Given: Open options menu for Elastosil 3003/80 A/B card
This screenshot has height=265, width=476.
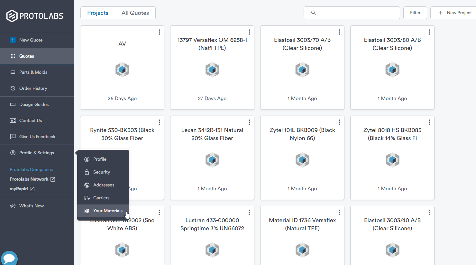Looking at the screenshot, I should [x=429, y=32].
